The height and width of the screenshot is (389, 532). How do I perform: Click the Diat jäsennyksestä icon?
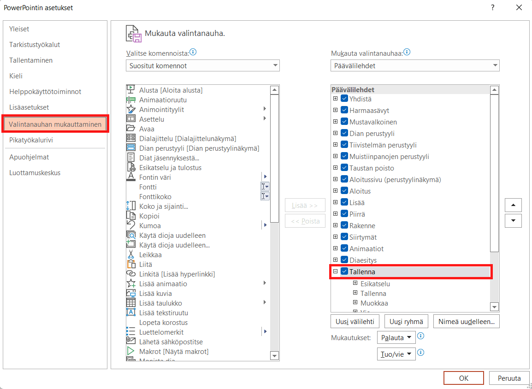[131, 158]
